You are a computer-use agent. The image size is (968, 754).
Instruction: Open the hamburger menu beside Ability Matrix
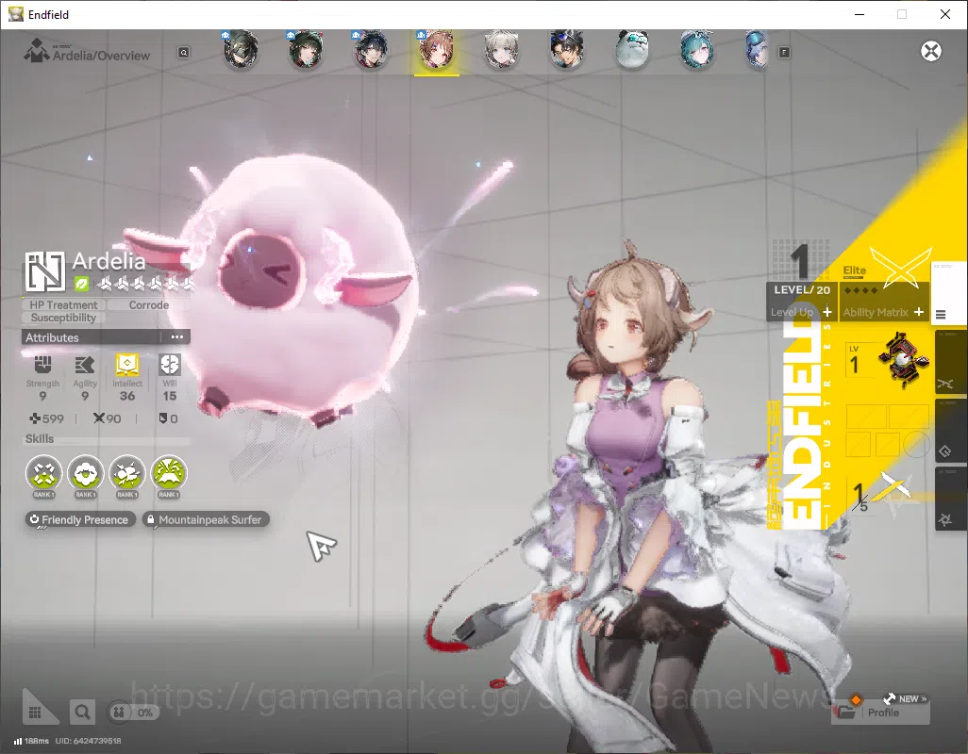pos(941,315)
